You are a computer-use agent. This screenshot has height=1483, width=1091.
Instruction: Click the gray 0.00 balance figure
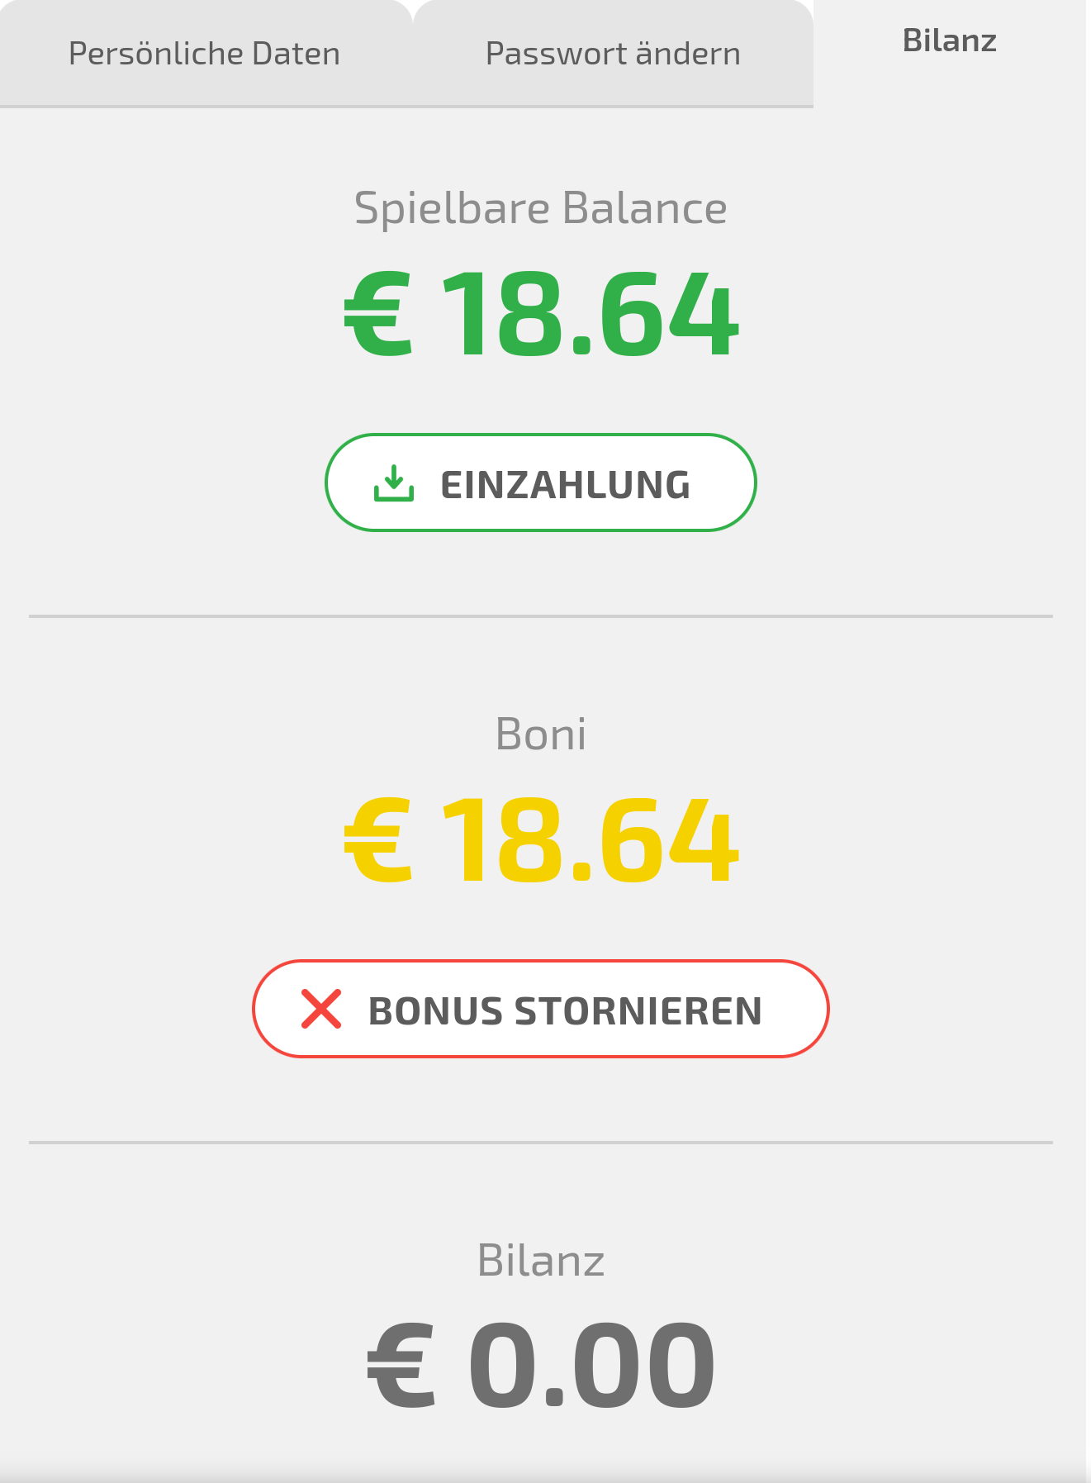click(x=591, y=1366)
